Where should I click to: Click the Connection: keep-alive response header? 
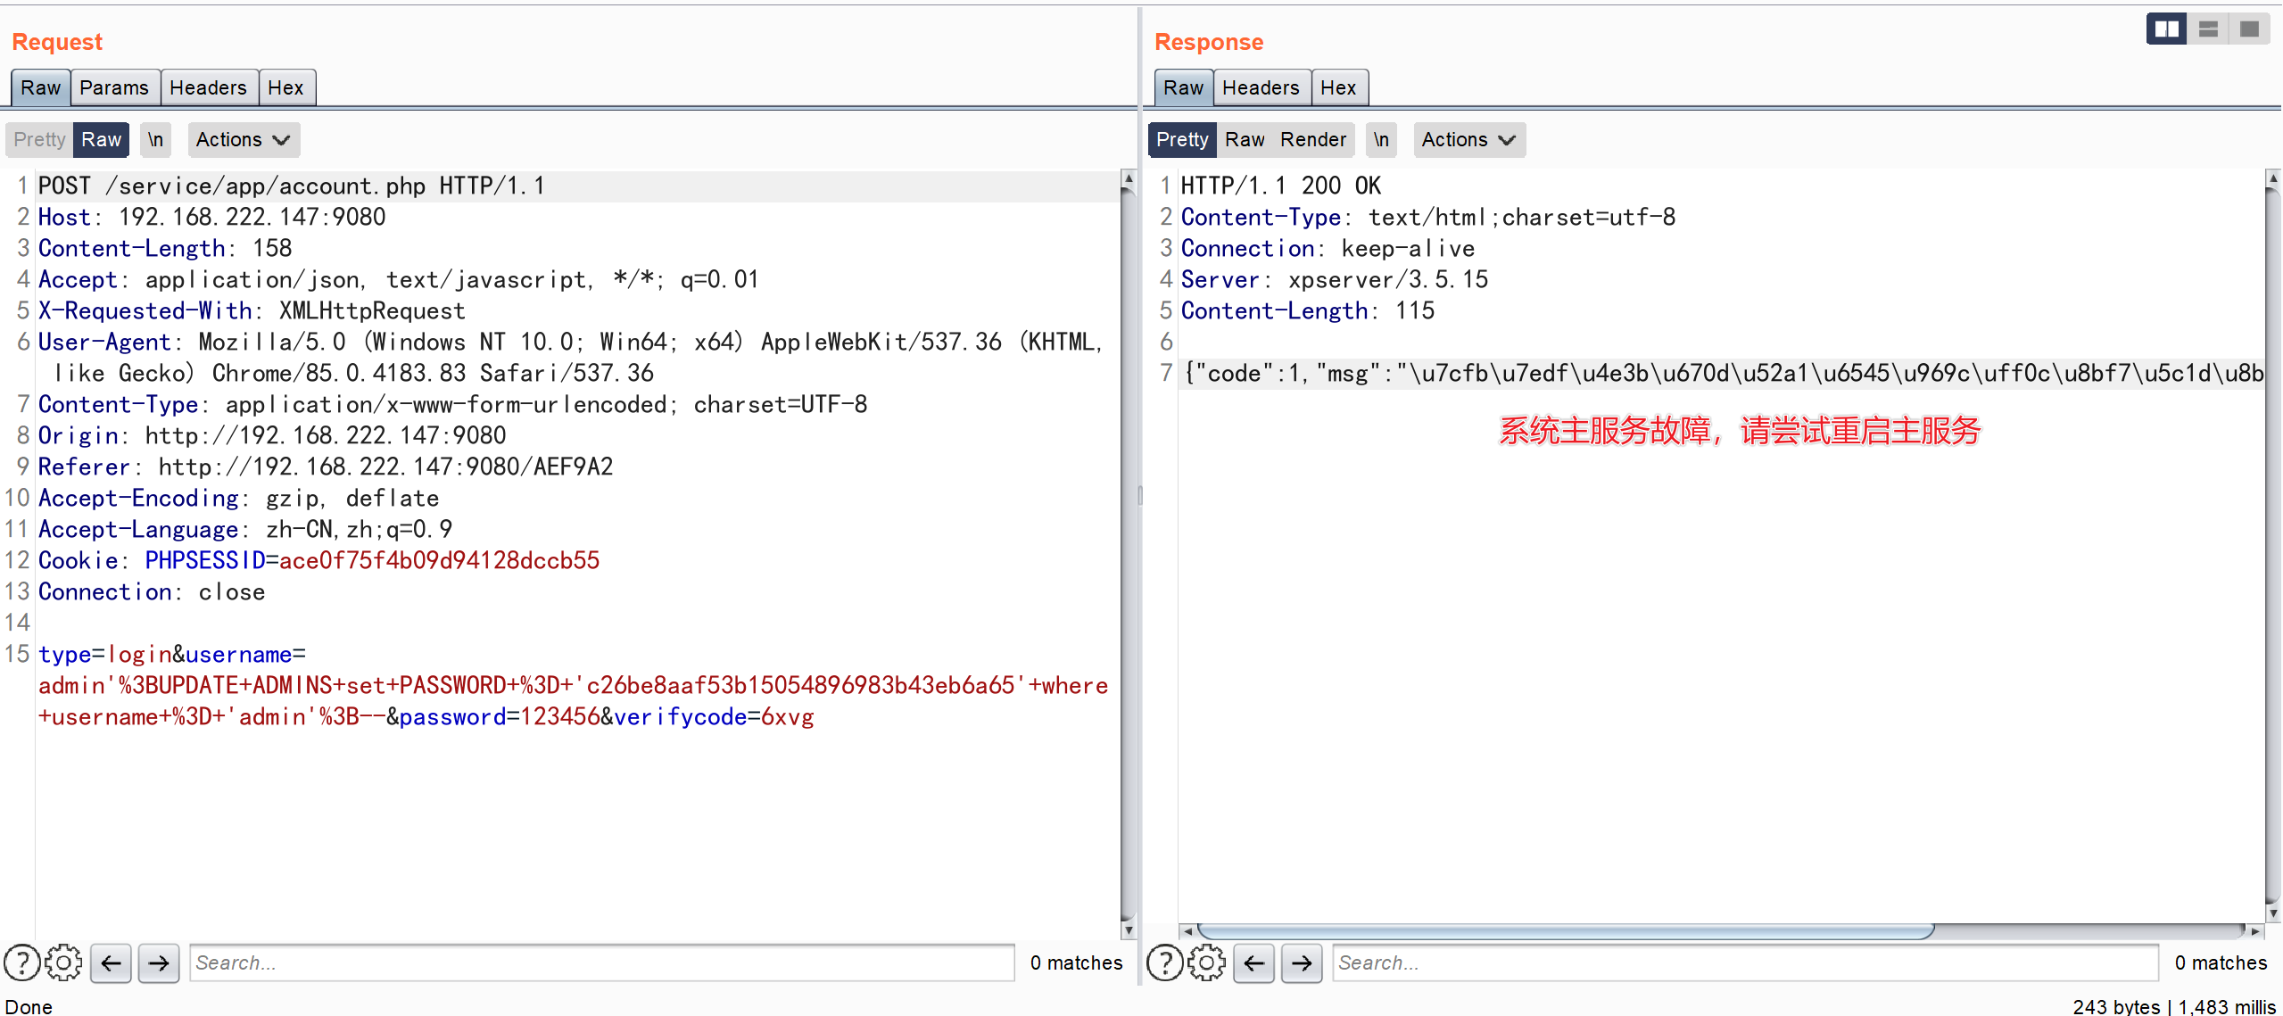pyautogui.click(x=1328, y=248)
